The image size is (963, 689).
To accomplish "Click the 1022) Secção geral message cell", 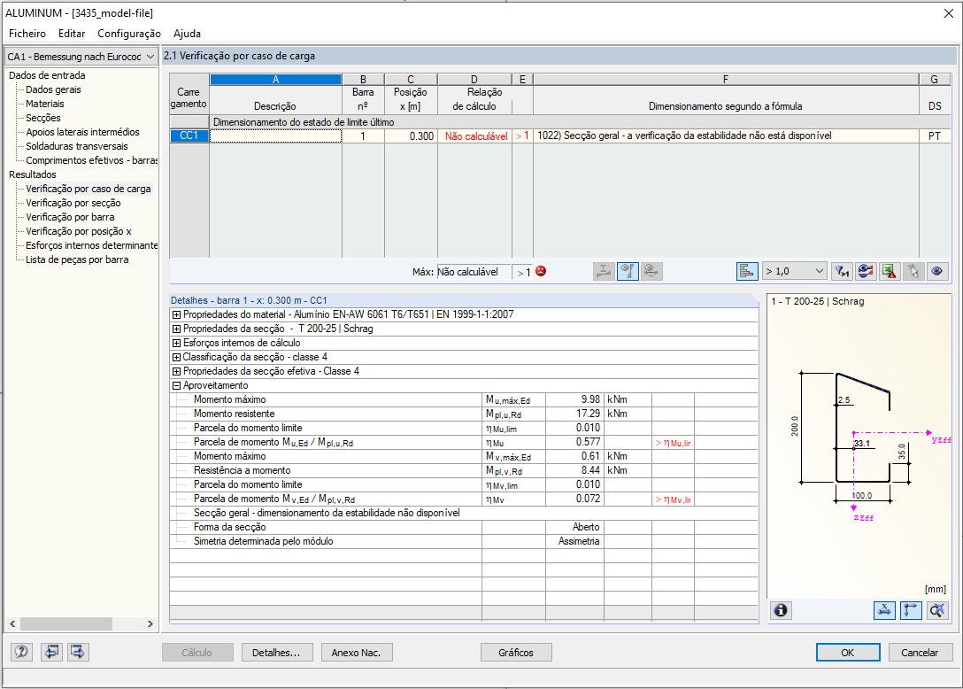I will [726, 135].
